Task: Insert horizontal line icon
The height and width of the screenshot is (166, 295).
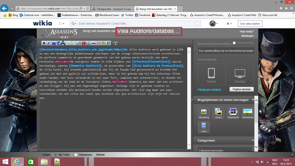Action: pyautogui.click(x=94, y=43)
